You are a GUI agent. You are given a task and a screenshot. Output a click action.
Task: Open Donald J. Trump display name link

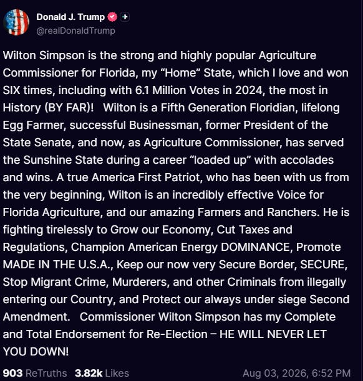tap(70, 17)
